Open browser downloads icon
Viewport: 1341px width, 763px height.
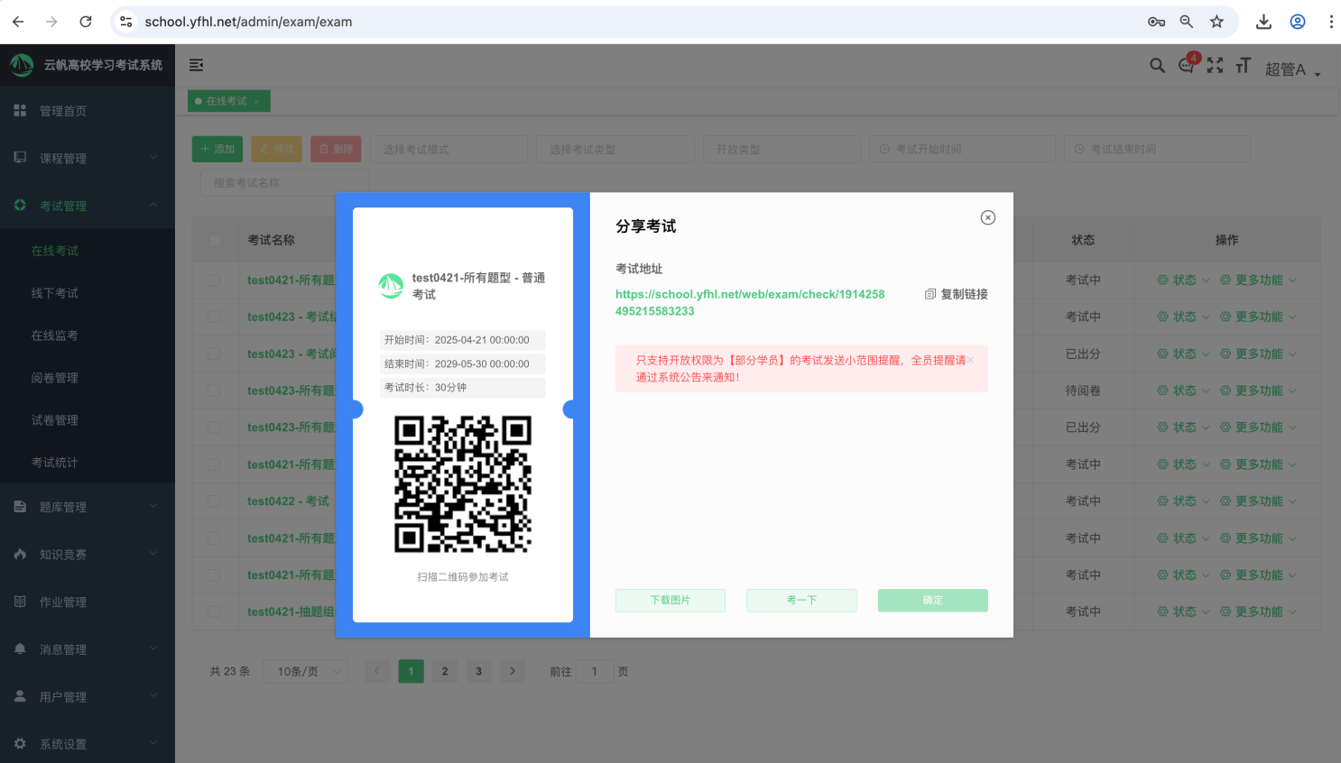(1263, 22)
